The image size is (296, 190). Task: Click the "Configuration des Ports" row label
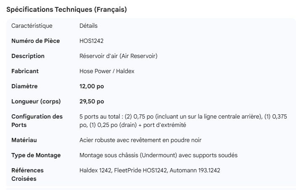click(37, 121)
